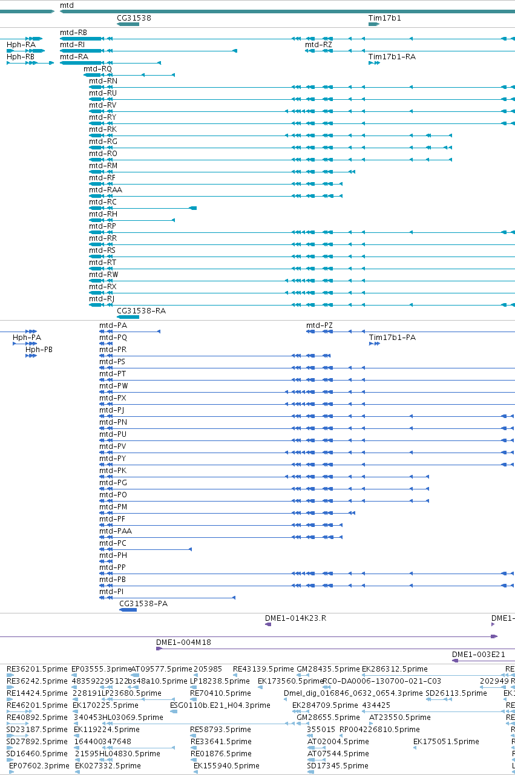Select the RP004226810.5prime EST label
The image size is (515, 775).
(x=379, y=729)
